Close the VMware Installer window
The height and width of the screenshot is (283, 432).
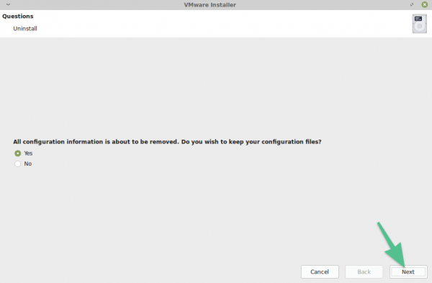[424, 4]
